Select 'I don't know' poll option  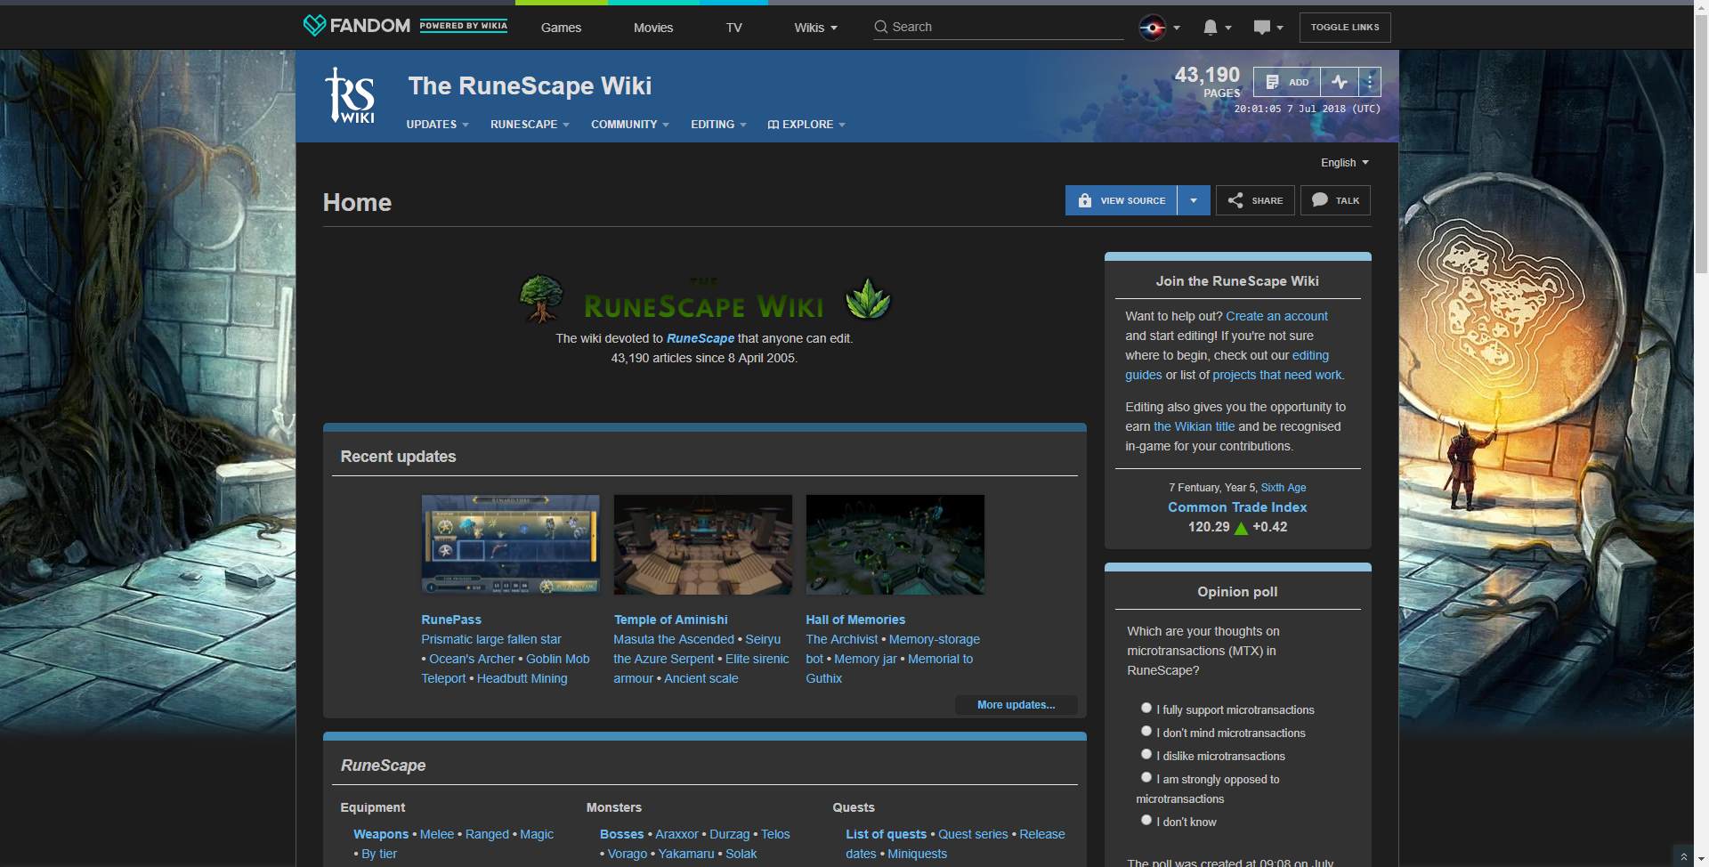[1146, 820]
